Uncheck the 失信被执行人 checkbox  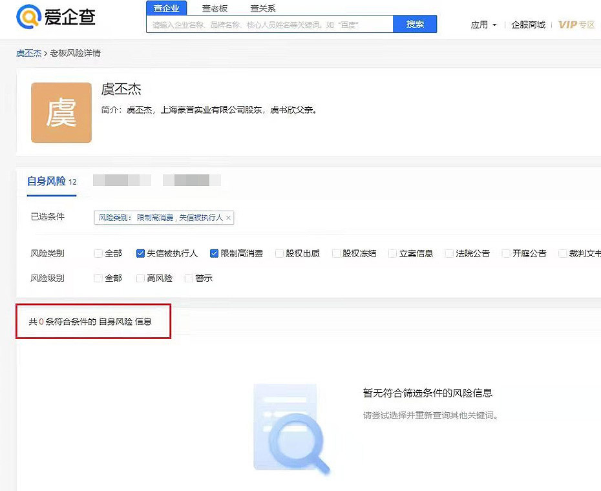point(140,253)
